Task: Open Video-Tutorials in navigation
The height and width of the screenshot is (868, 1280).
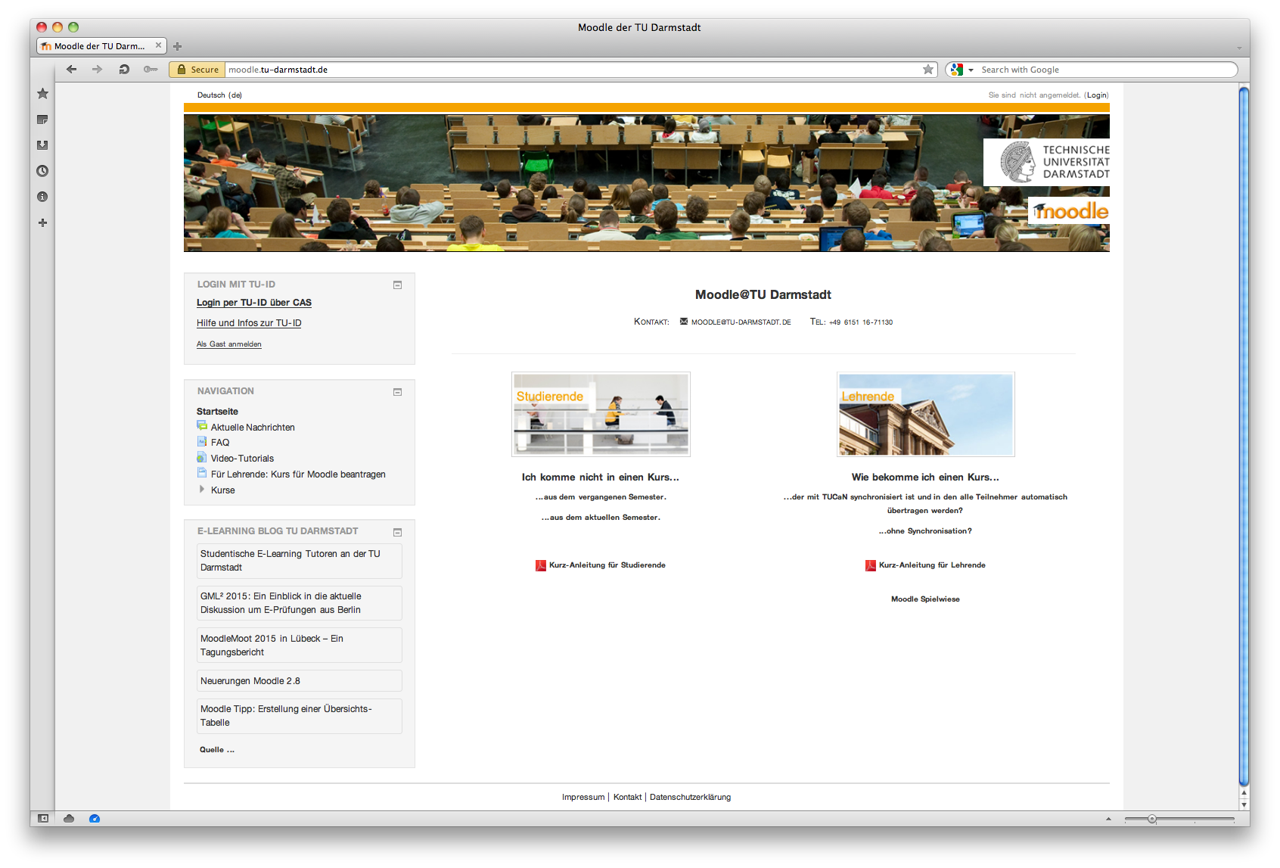Action: (x=242, y=459)
